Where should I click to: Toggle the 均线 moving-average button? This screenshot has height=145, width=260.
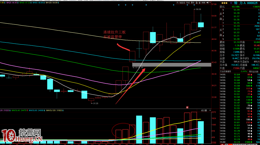pyautogui.click(x=188, y=3)
